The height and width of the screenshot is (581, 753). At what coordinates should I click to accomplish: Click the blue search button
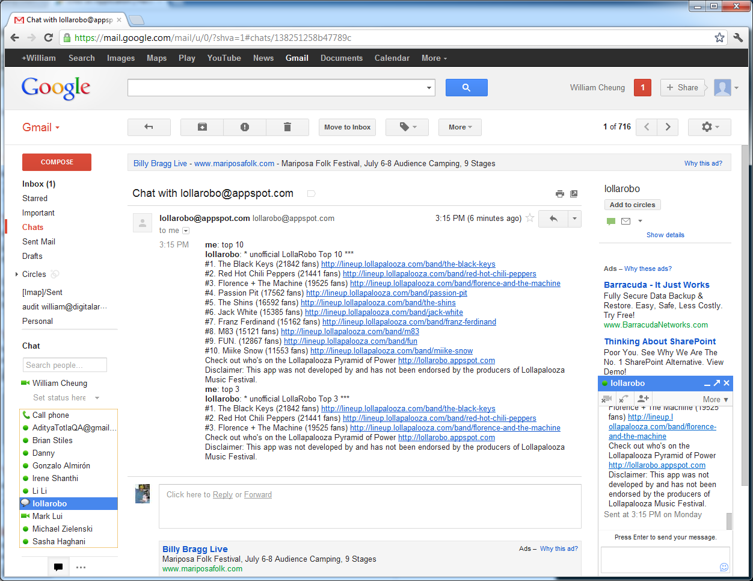(466, 87)
